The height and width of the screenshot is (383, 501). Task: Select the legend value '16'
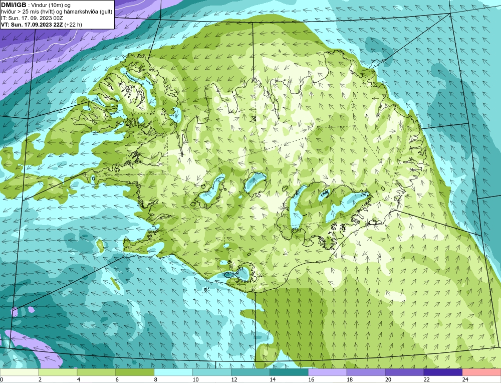click(x=311, y=379)
